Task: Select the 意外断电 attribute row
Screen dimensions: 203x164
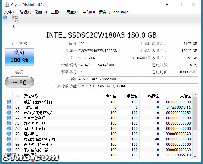Action: 99,134
